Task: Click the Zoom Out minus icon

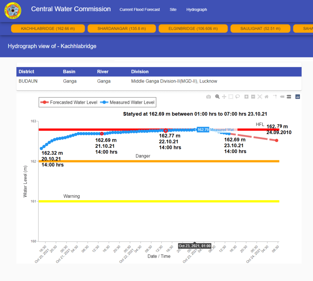Action: (x=253, y=97)
